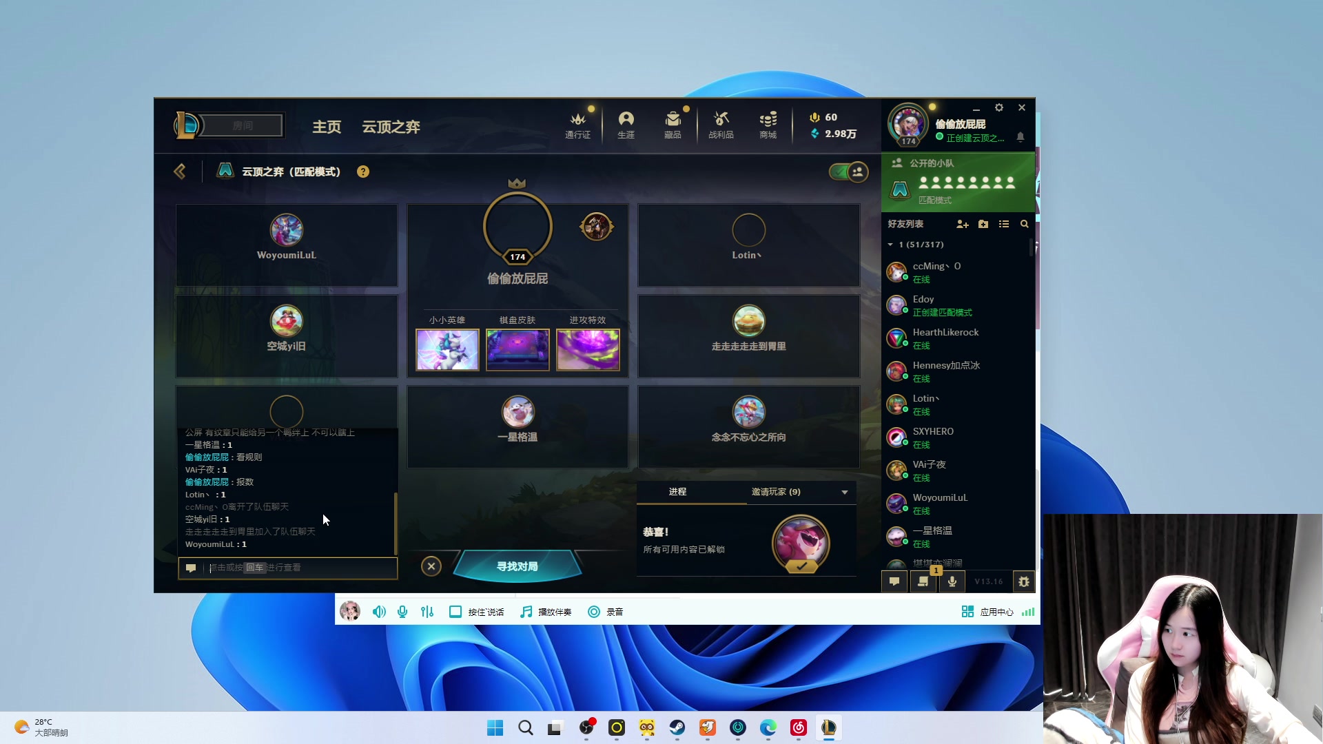Expand the 邀请玩家 (9) dropdown

pos(845,492)
